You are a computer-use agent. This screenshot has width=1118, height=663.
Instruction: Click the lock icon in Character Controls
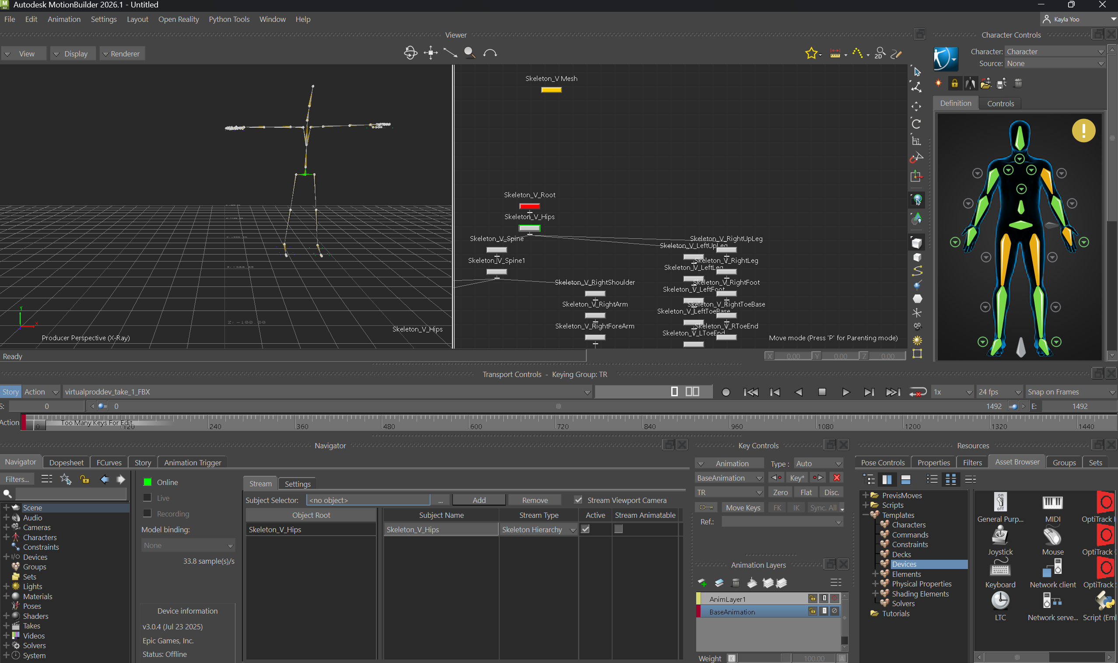(x=954, y=84)
